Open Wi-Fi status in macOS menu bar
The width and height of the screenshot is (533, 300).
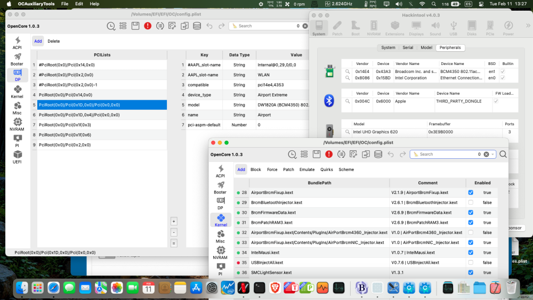(x=422, y=4)
